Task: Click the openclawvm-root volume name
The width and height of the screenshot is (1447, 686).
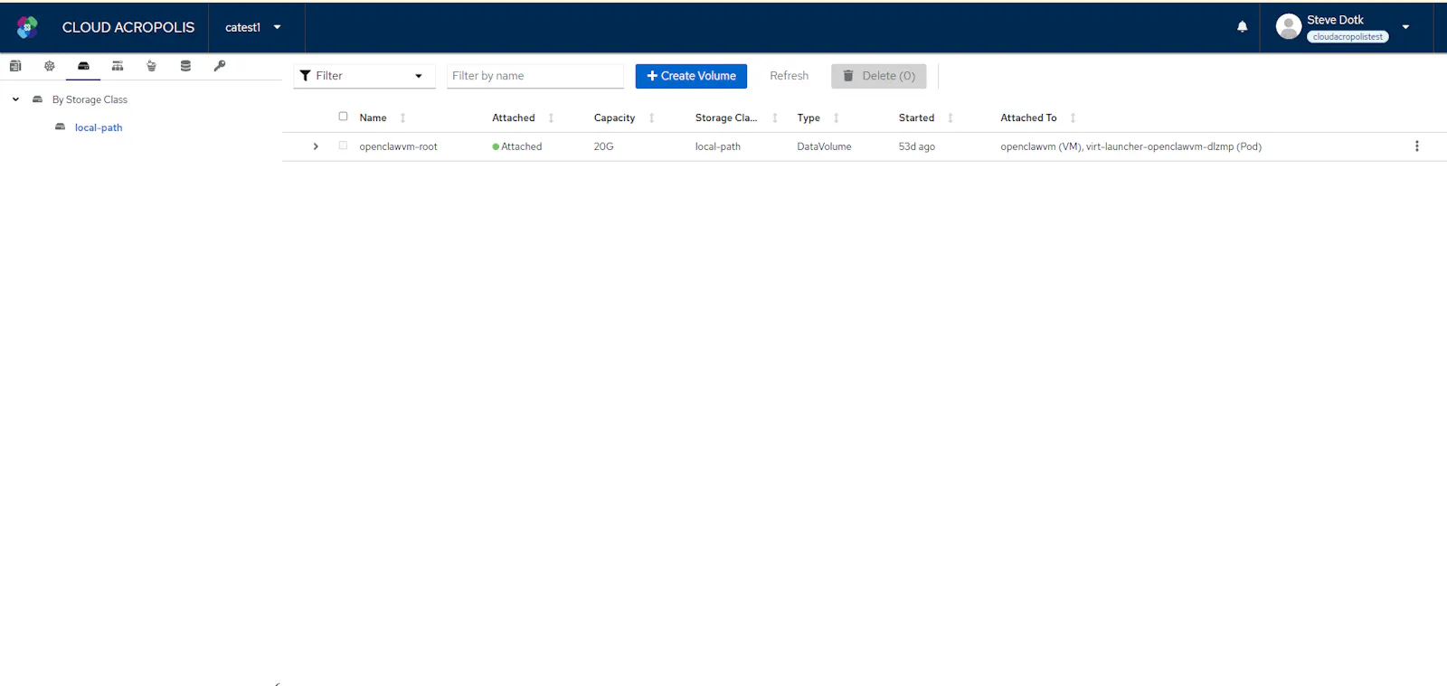Action: pyautogui.click(x=398, y=146)
